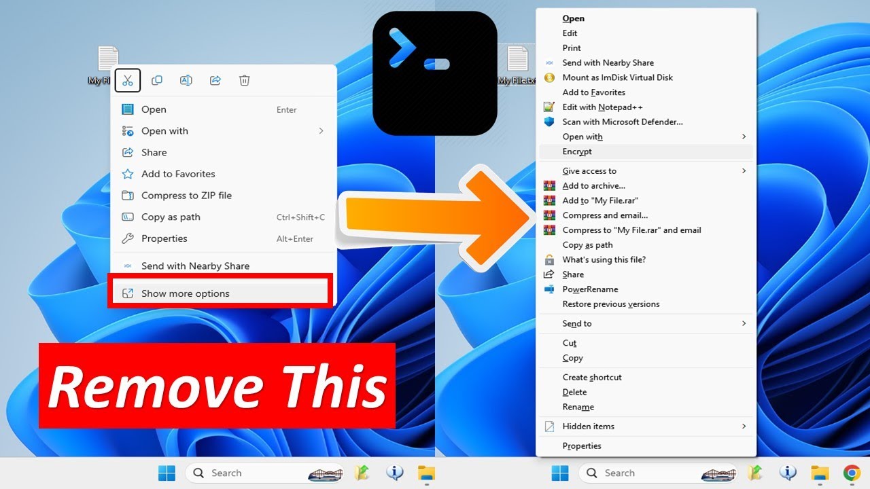Click the Delete trash icon in compact menu
The width and height of the screenshot is (870, 489).
click(245, 81)
